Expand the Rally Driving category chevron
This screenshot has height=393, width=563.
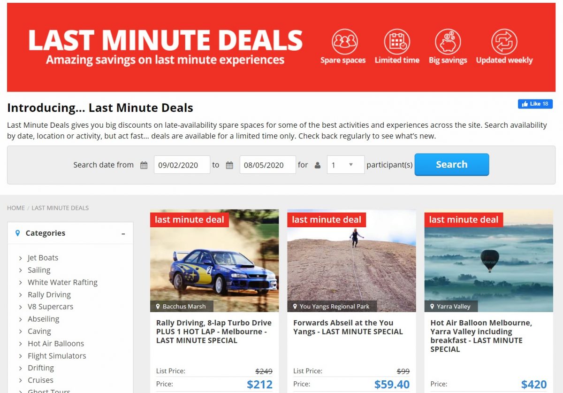click(x=21, y=295)
